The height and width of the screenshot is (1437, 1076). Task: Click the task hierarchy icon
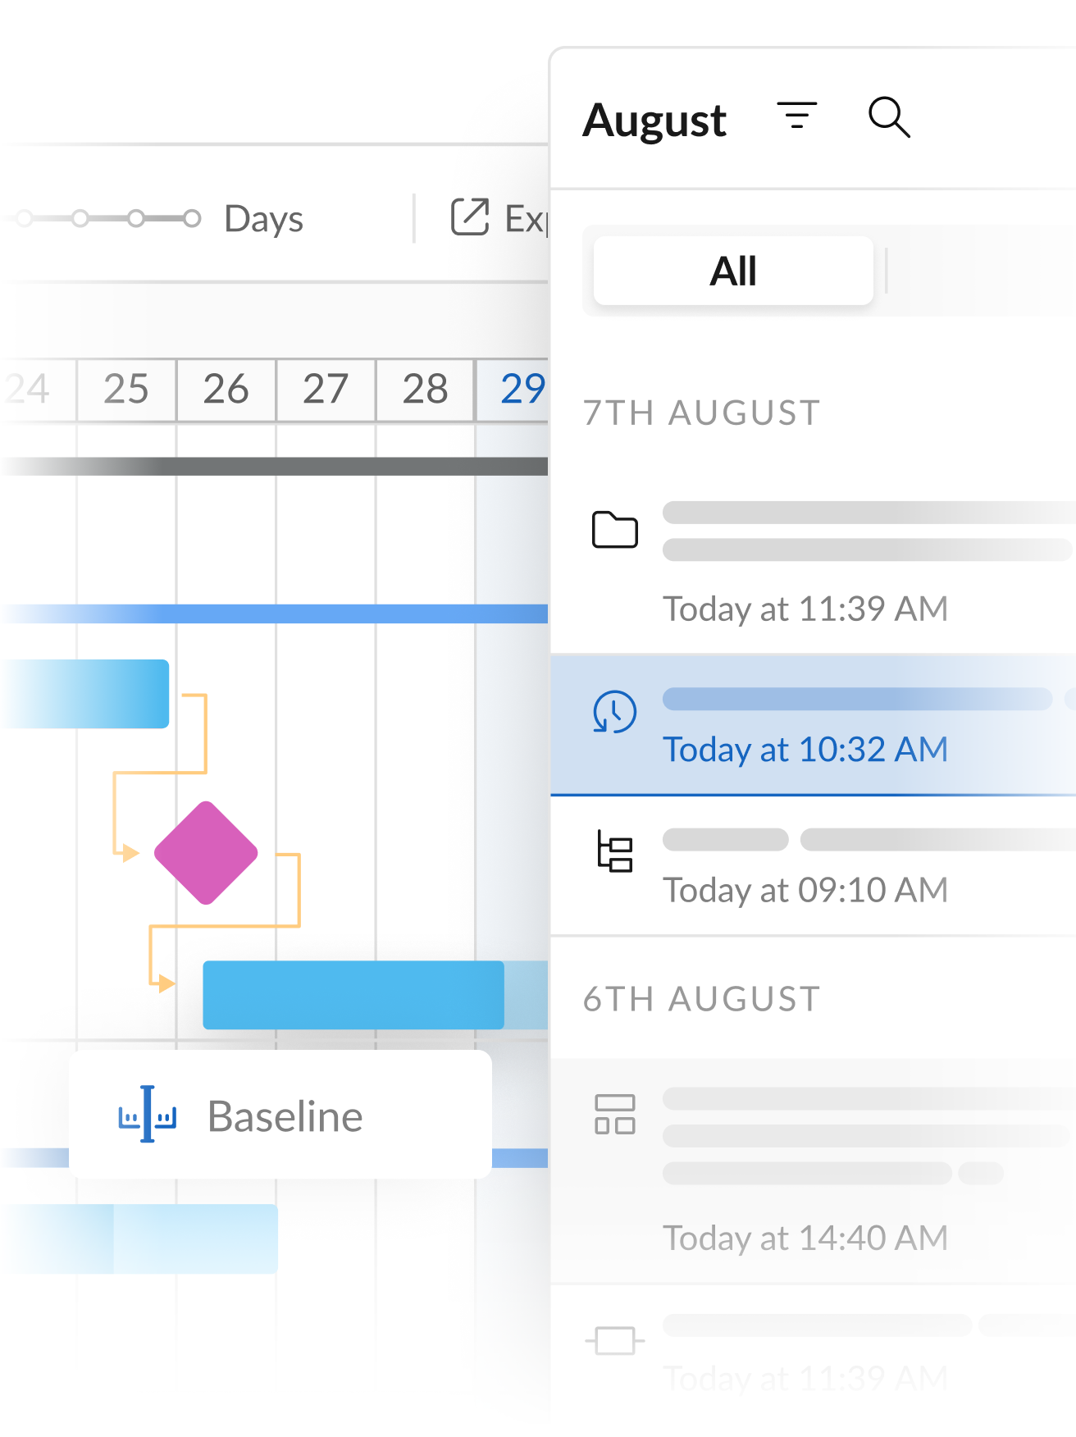point(614,851)
